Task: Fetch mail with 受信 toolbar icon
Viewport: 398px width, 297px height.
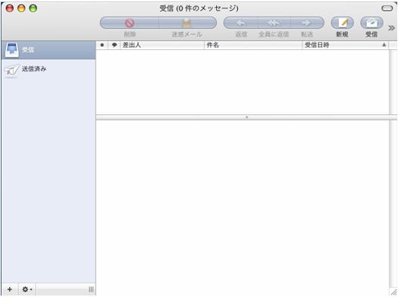Action: coord(371,23)
